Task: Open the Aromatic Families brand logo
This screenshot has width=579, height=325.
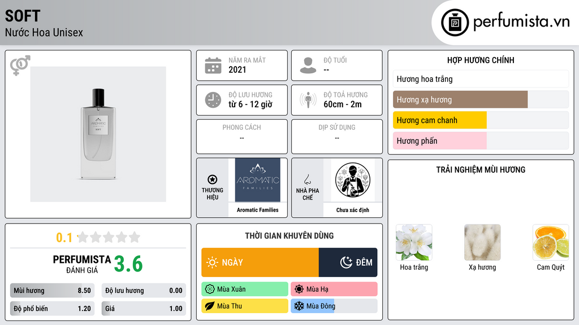Action: (x=258, y=180)
